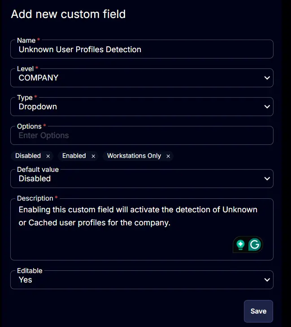Click the Enabled chip label
291x327 pixels.
point(74,156)
